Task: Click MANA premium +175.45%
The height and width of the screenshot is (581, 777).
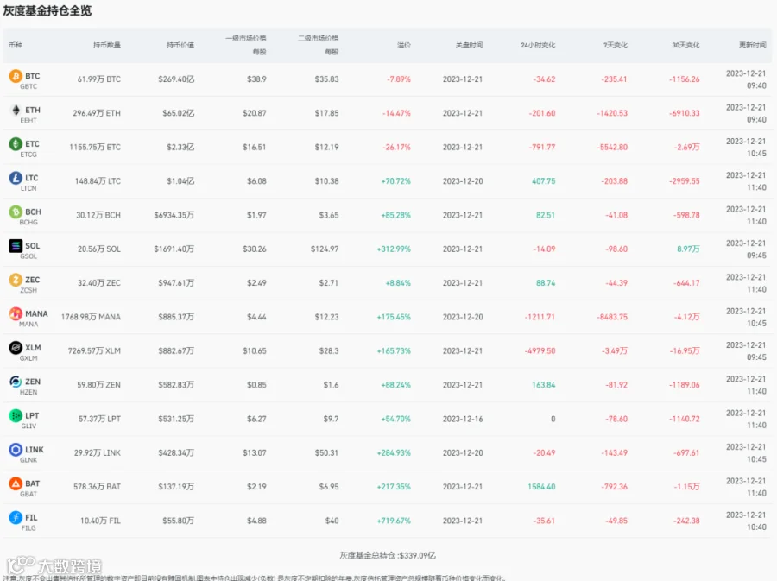Action: coord(394,317)
